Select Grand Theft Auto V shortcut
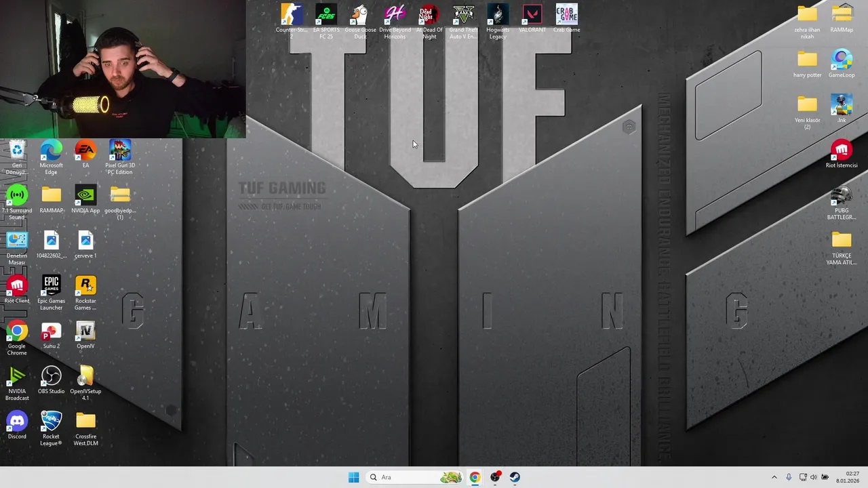This screenshot has width=868, height=488. tap(463, 14)
